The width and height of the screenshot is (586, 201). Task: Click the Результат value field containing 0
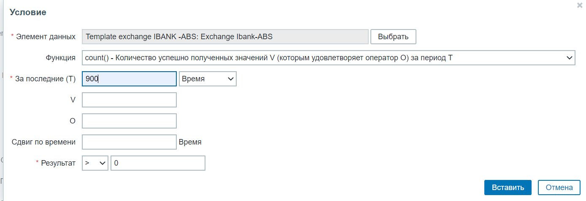[158, 163]
